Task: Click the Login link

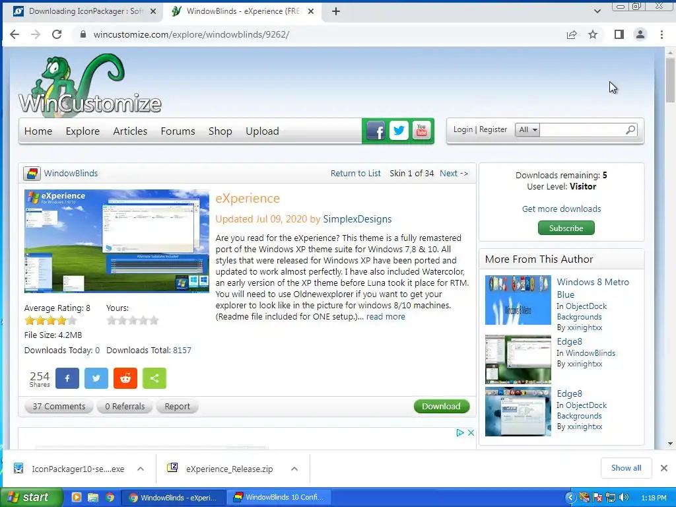Action: 463,129
